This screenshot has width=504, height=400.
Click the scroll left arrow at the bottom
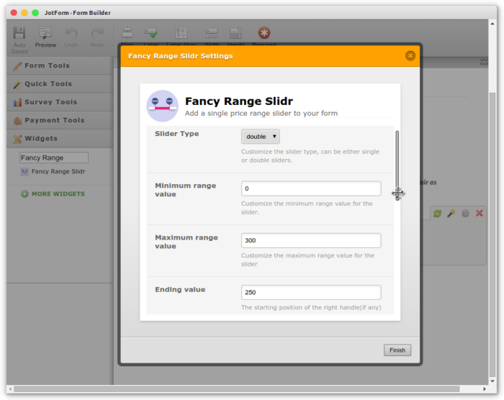10,389
